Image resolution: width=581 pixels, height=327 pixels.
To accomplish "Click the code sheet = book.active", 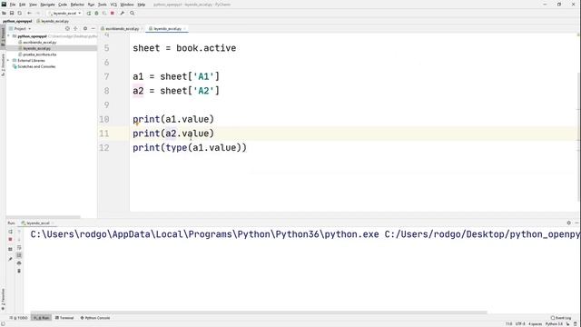I will point(184,48).
